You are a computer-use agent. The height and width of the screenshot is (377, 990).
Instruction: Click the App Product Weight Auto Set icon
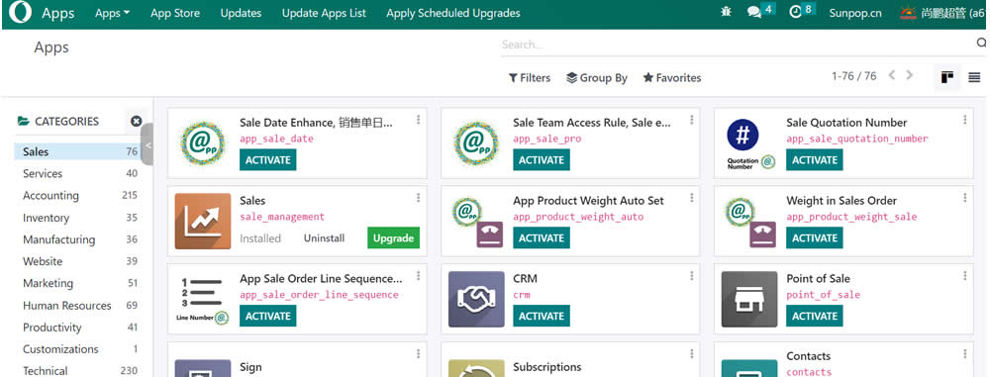pos(477,222)
